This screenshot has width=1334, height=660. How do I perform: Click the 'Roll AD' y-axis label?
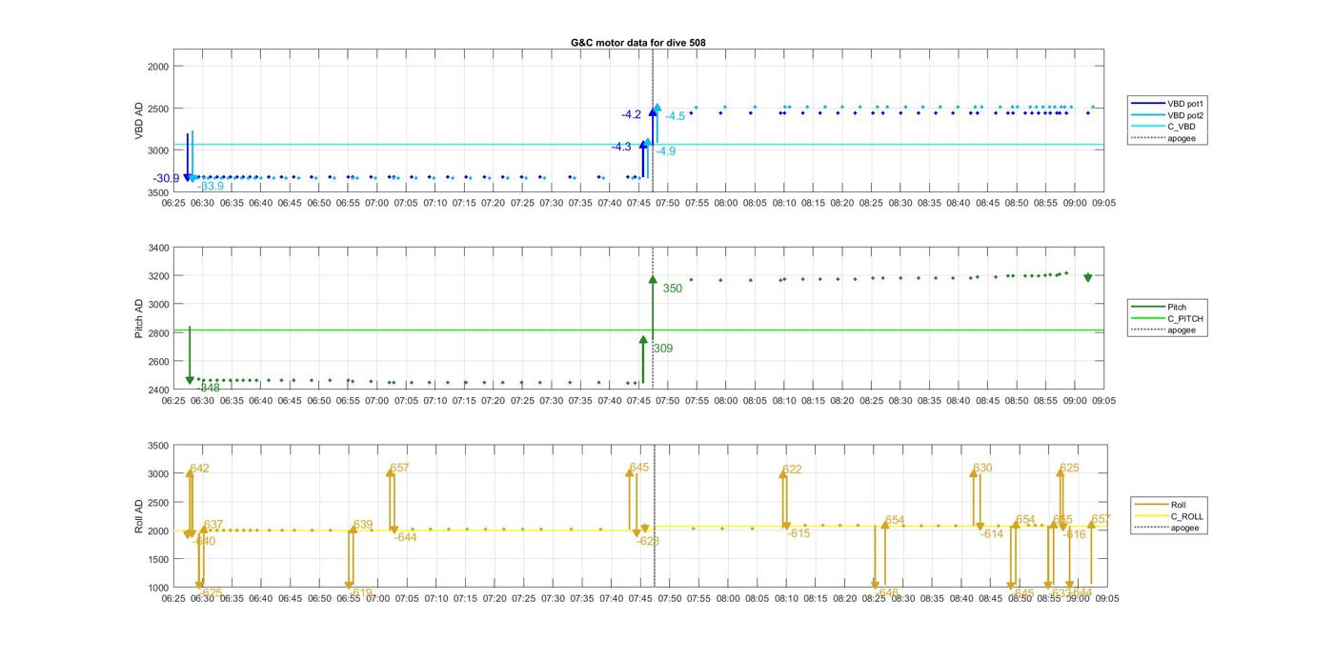[139, 516]
